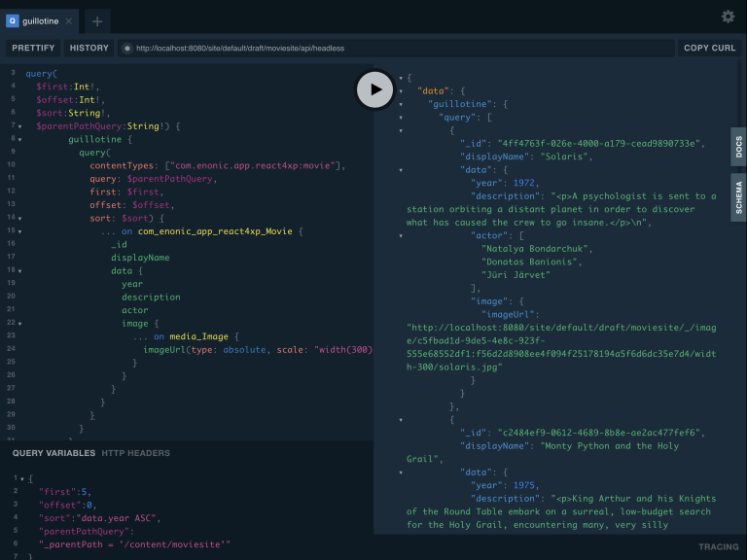This screenshot has width=747, height=560.
Task: Click _parentPath value in variables
Action: (134, 544)
